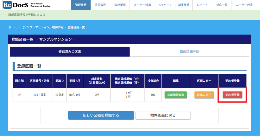Open the 家賃管理 menu
This screenshot has width=260, height=136.
[101, 5]
